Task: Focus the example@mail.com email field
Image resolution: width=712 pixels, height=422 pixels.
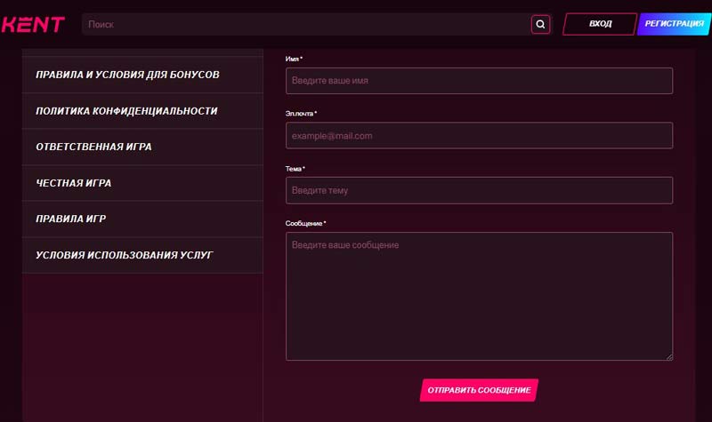Action: pos(479,136)
